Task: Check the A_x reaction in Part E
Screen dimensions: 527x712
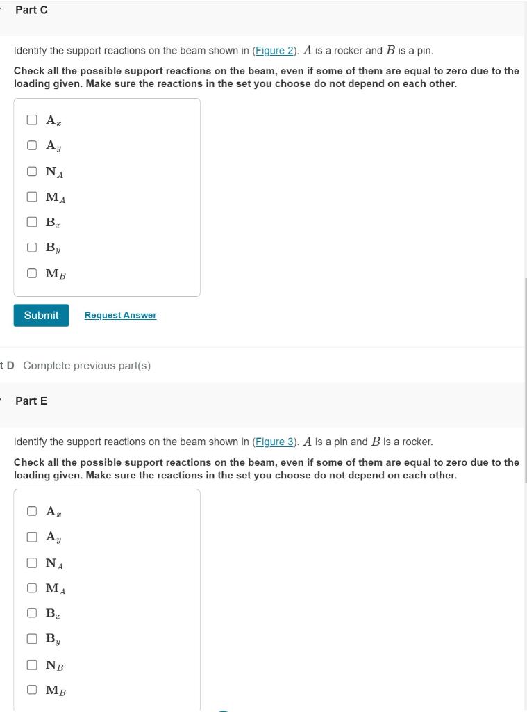Action: [32, 510]
